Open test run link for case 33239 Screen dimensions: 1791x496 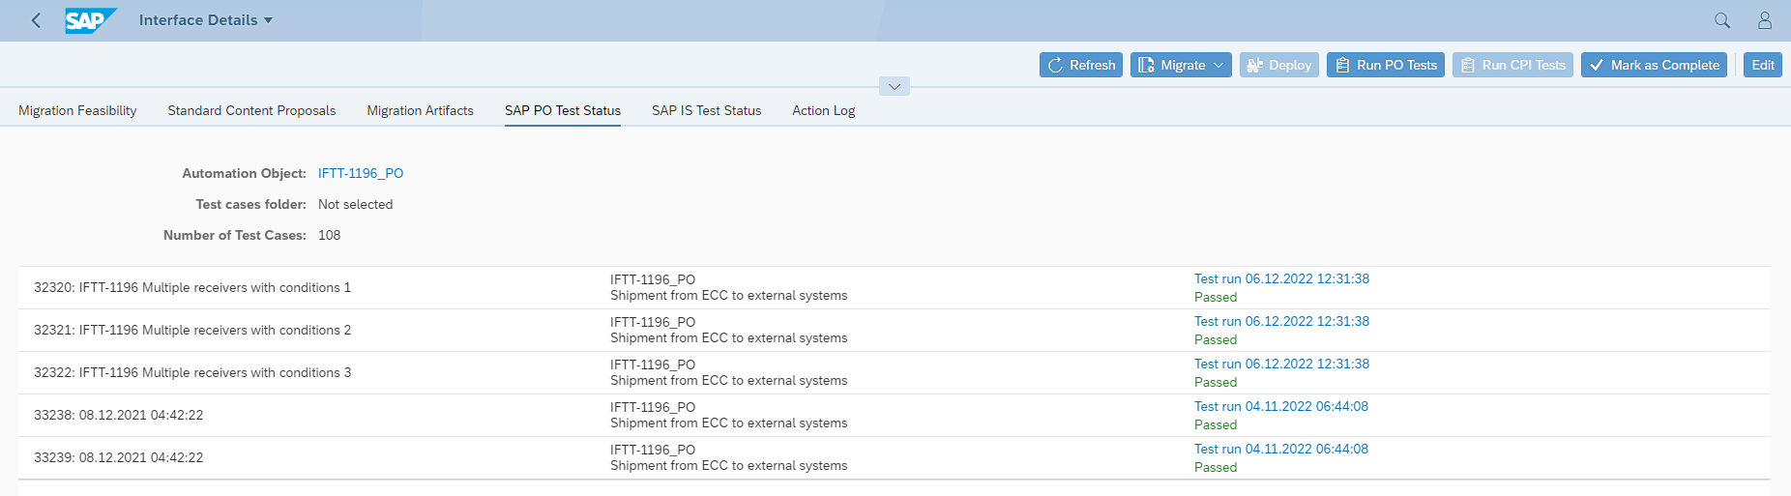click(1280, 449)
